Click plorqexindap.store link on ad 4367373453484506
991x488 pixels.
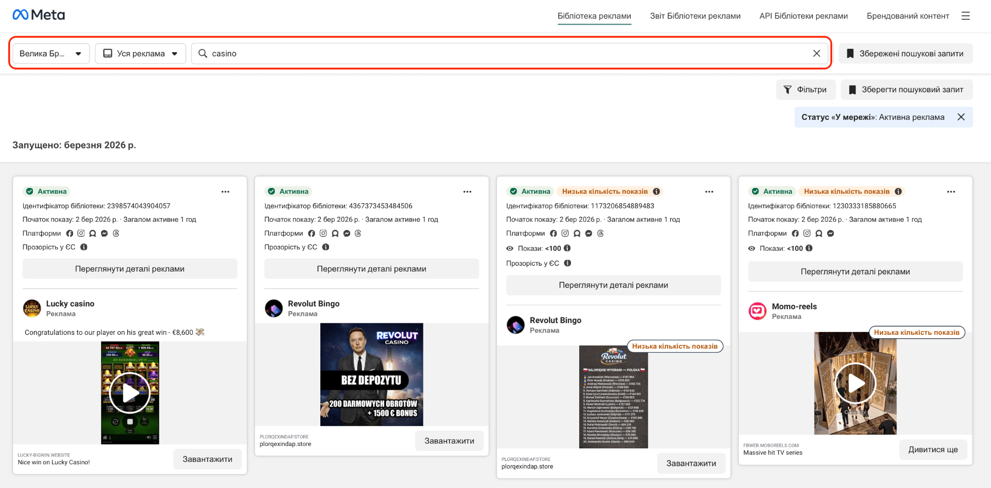tap(285, 444)
